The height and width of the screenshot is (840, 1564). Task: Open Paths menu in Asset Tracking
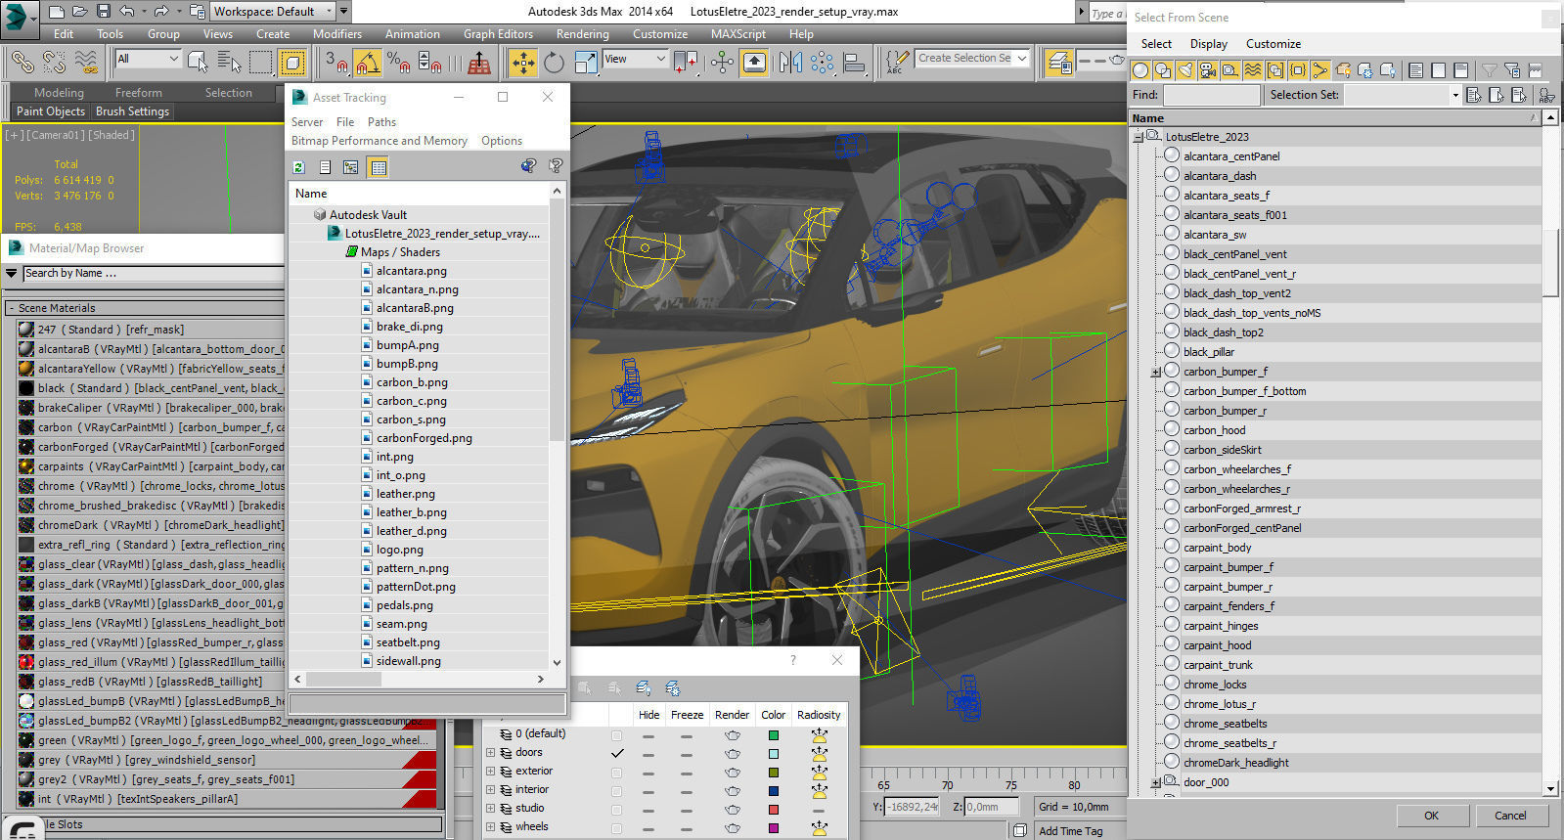[381, 122]
